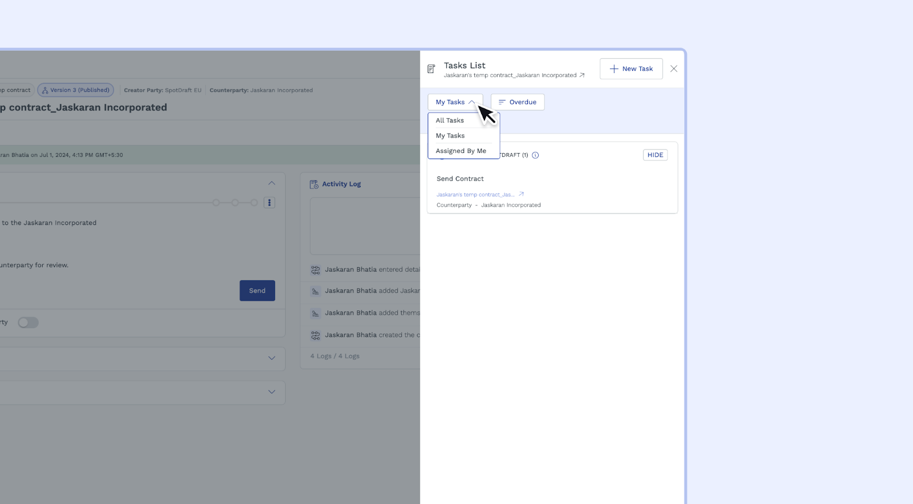Choose Assigned By Me filter option
This screenshot has height=504, width=913.
click(x=460, y=151)
